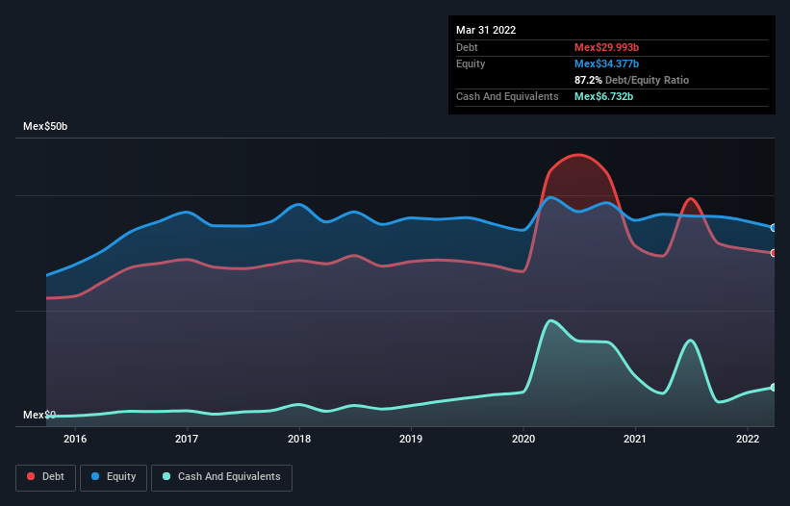Click the Debt row label in tooltip
The height and width of the screenshot is (506, 790).
tap(467, 47)
